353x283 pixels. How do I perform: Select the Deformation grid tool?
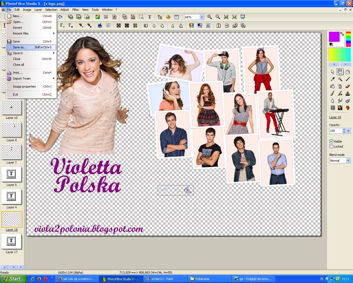[333, 108]
